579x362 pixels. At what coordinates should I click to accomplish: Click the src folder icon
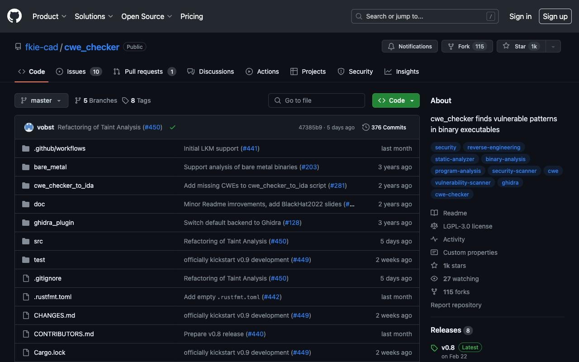(x=26, y=241)
